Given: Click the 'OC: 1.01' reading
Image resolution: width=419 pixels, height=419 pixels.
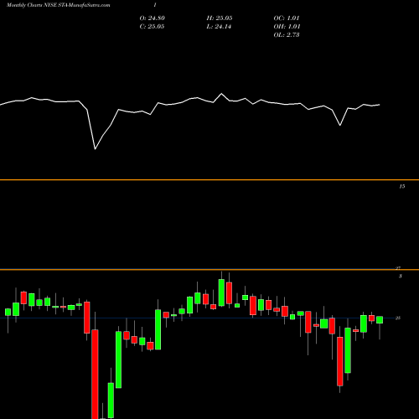Looking at the screenshot, I should 287,18.
